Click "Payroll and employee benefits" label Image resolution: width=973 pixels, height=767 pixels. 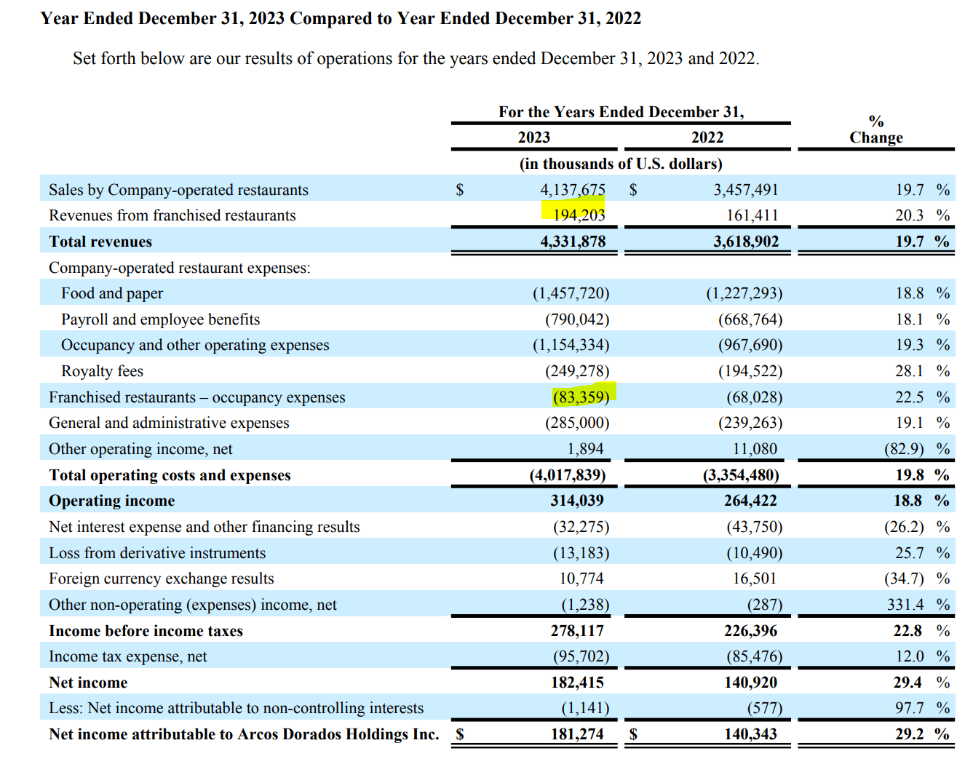tap(160, 319)
